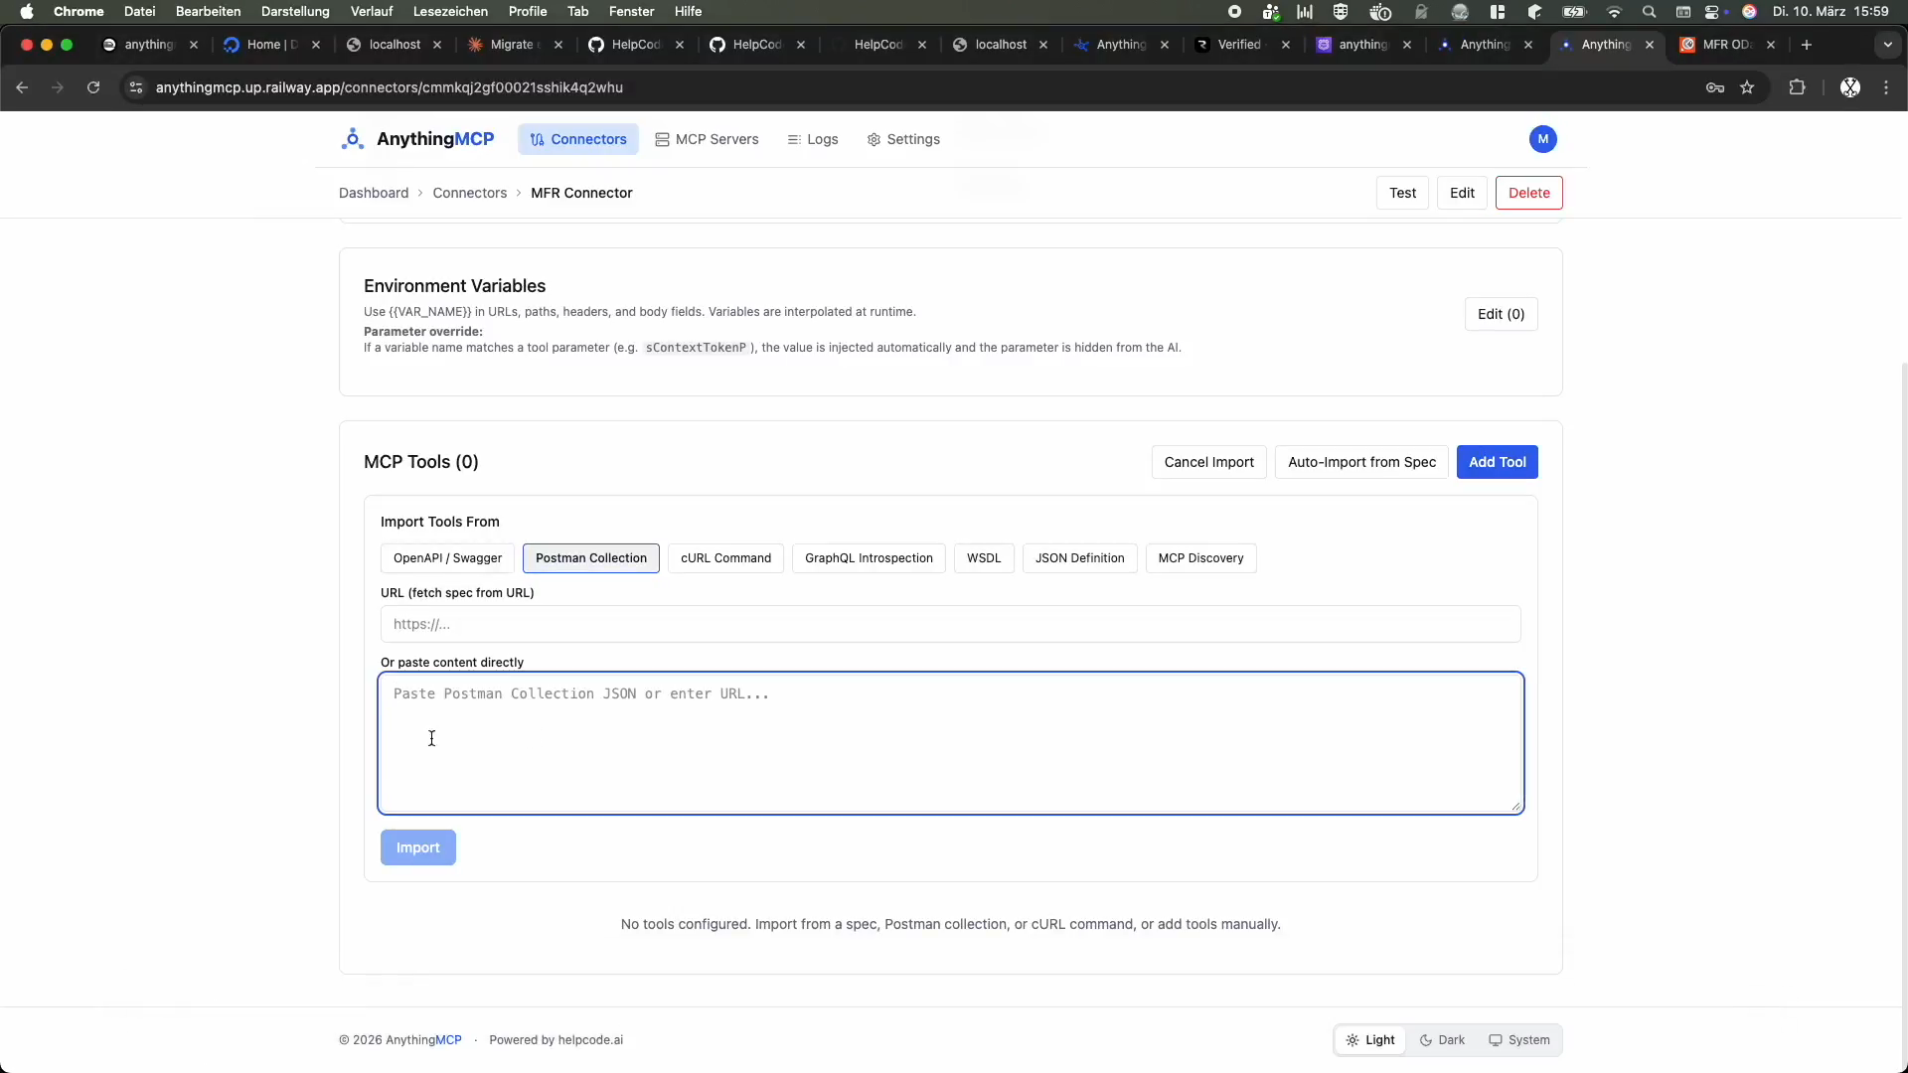
Task: Select WSDL import source
Action: [984, 558]
